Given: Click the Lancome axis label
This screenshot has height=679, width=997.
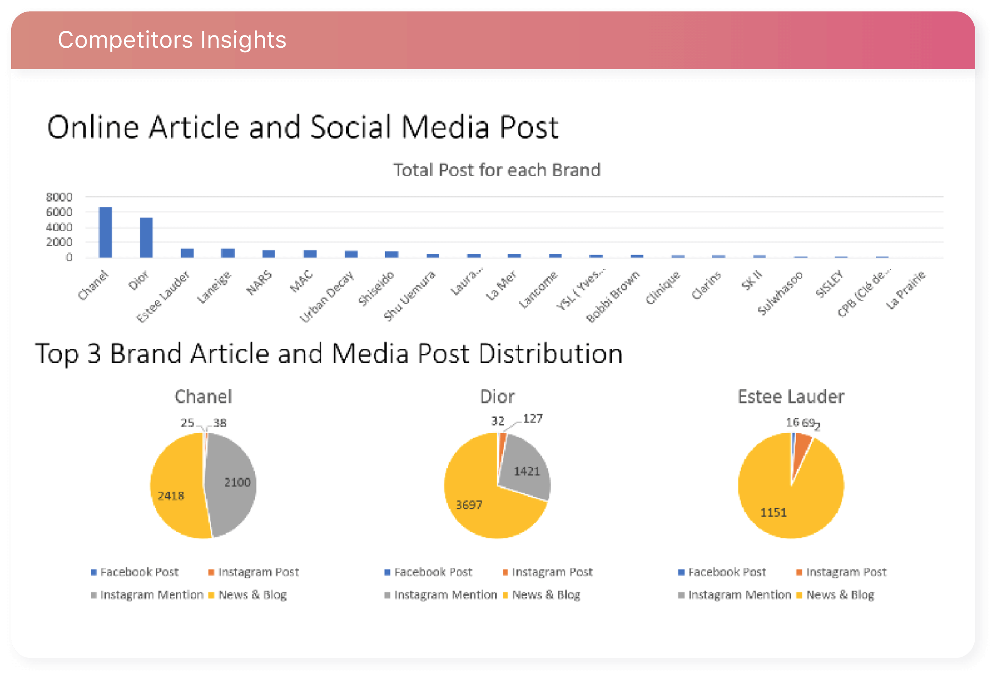Looking at the screenshot, I should pyautogui.click(x=538, y=290).
